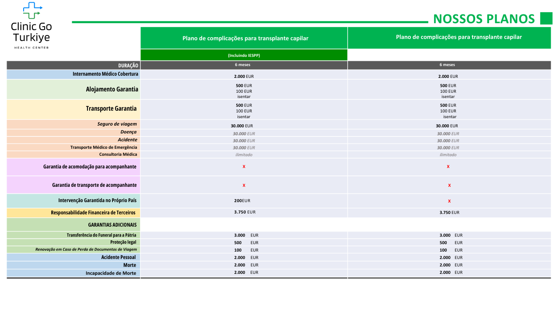Select the Incapacidade de Morte row label
Screen dimensions: 560x315
tap(111, 273)
